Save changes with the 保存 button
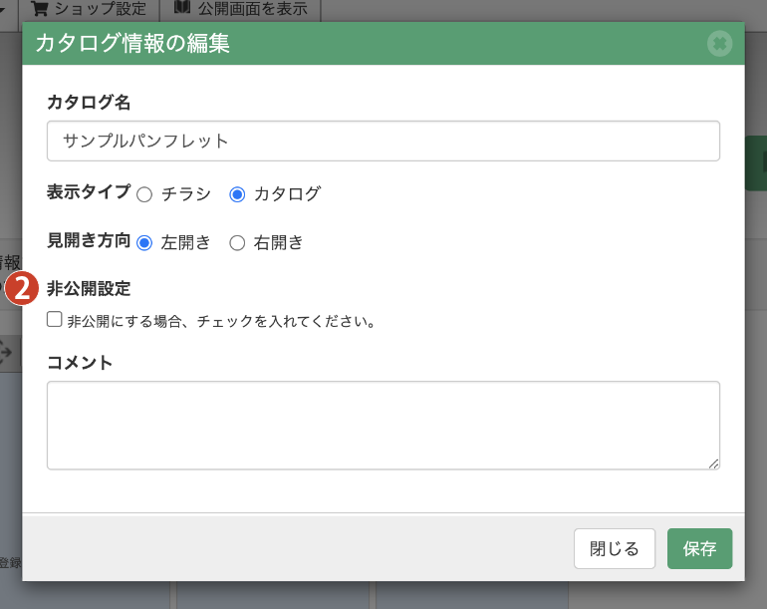The width and height of the screenshot is (767, 609). point(699,549)
